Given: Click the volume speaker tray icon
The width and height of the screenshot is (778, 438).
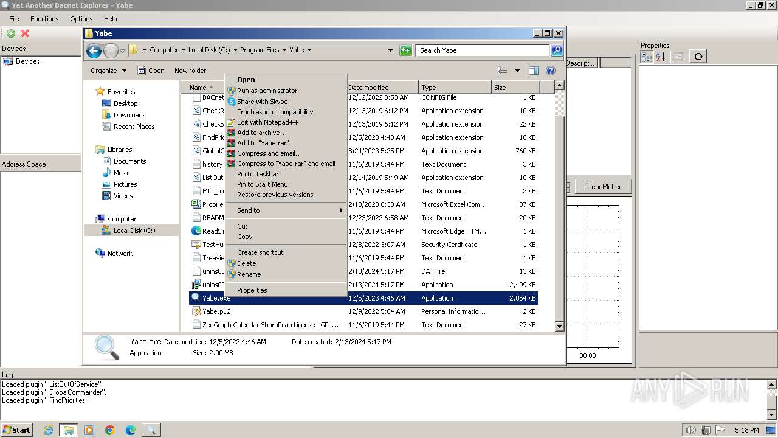Looking at the screenshot, I should (691, 430).
